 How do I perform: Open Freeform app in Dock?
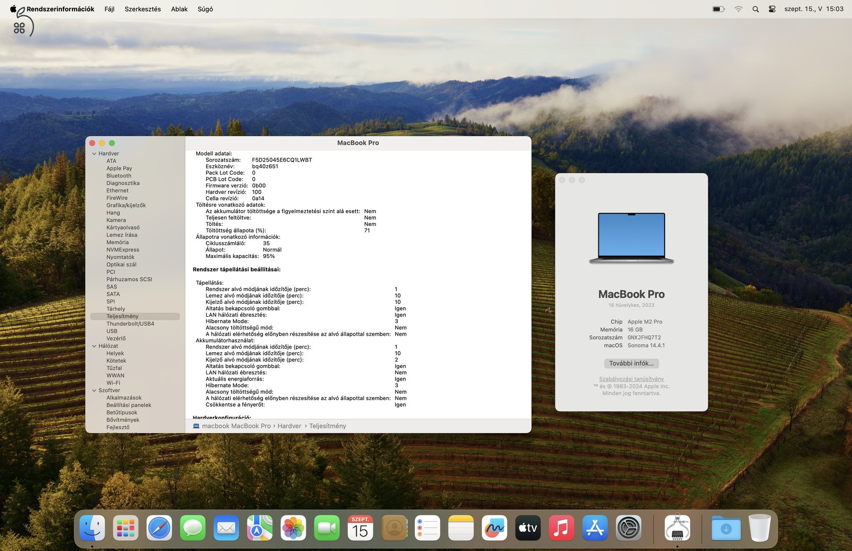click(494, 528)
